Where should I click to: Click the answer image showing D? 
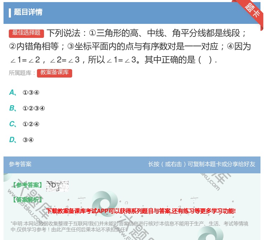[57, 186]
